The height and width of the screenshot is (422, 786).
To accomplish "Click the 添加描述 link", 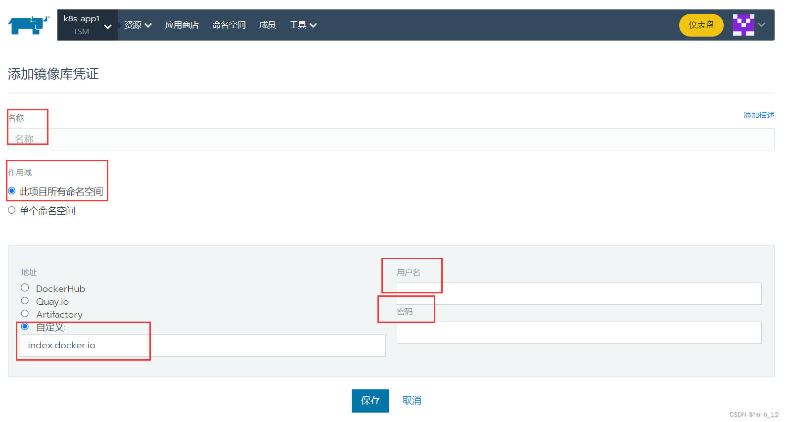I will (759, 115).
